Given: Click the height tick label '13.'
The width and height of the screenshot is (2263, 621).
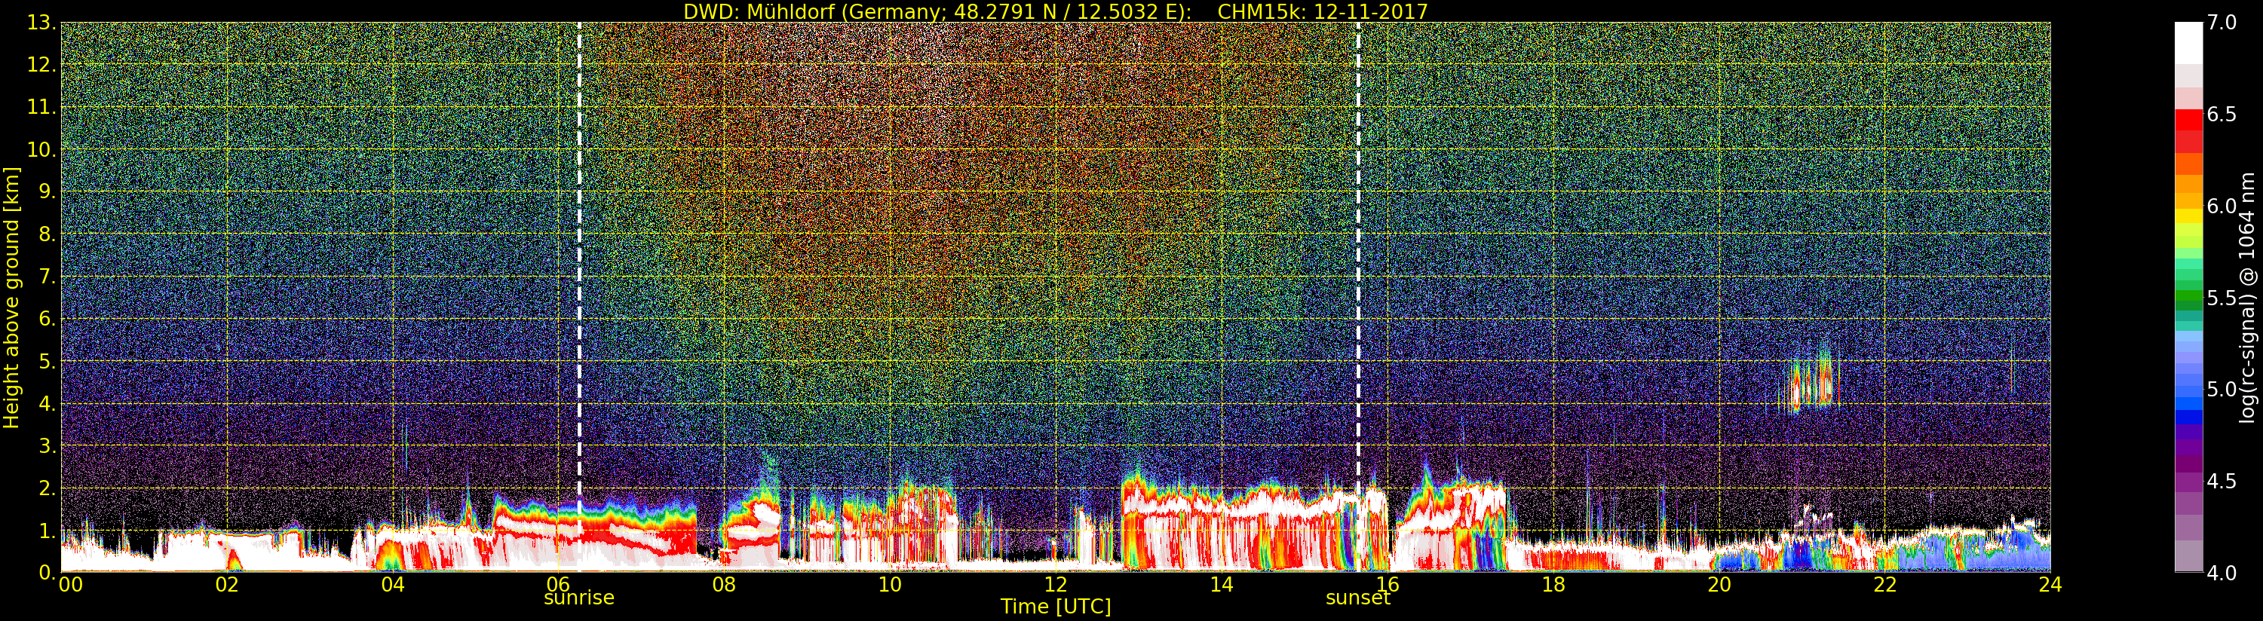Looking at the screenshot, I should (41, 23).
